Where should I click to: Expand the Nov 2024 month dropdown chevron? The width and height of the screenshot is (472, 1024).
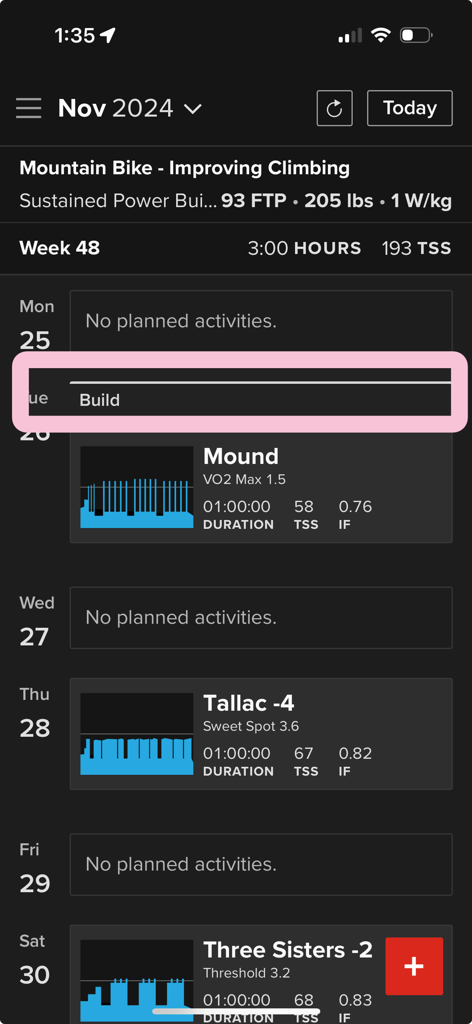[193, 109]
